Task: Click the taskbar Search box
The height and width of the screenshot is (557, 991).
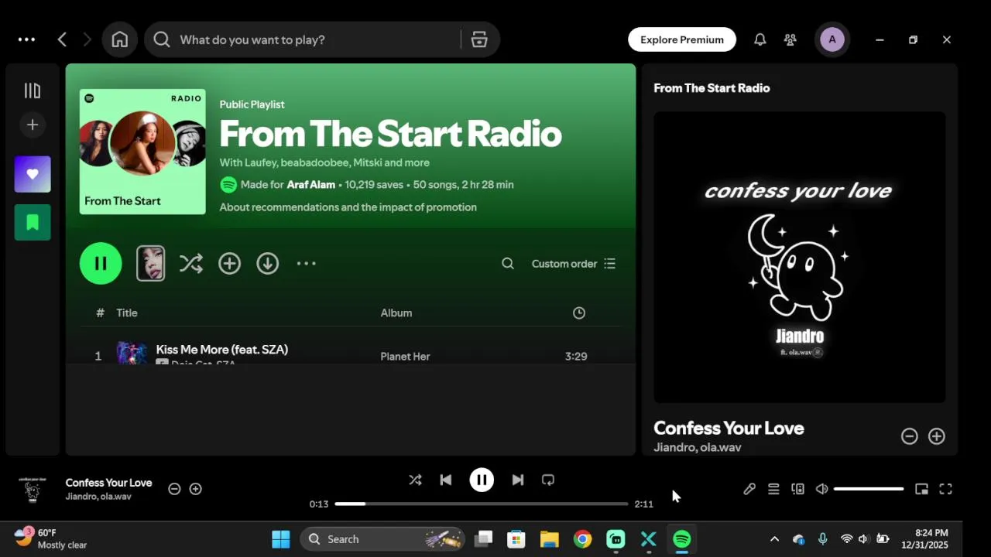Action: point(382,539)
